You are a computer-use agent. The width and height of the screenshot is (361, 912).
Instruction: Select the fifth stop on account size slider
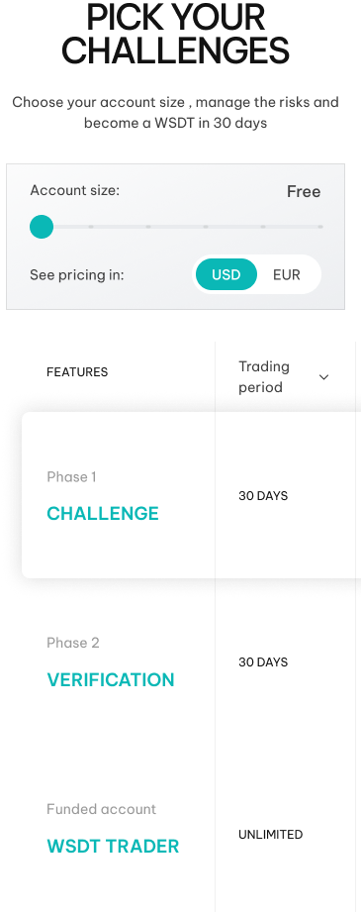[263, 227]
